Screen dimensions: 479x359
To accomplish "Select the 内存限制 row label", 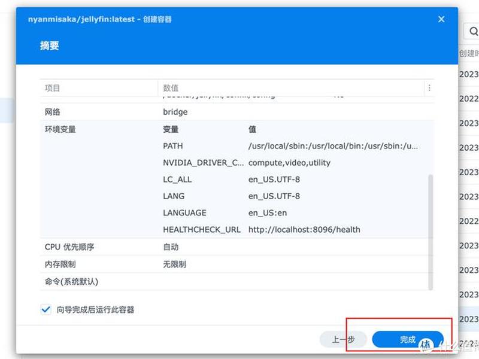I will [60, 264].
